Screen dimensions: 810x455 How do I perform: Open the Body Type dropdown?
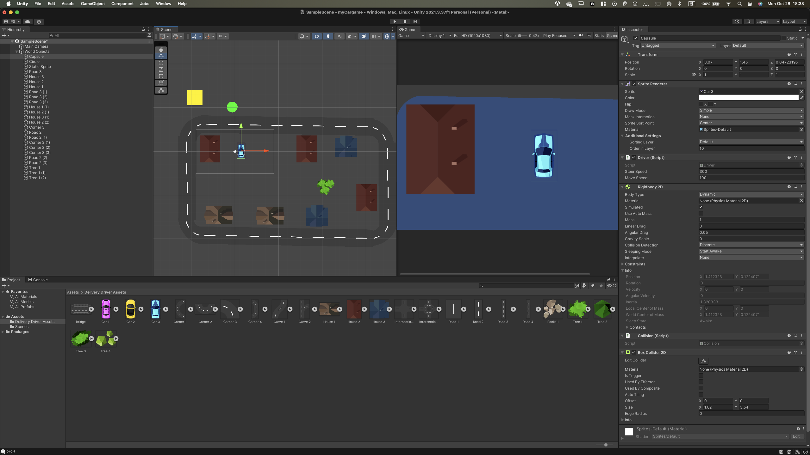tap(751, 195)
